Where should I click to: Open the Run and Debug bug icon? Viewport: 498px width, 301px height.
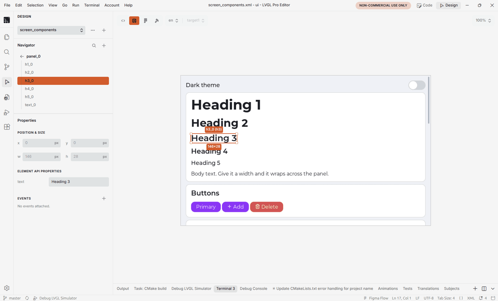7,112
